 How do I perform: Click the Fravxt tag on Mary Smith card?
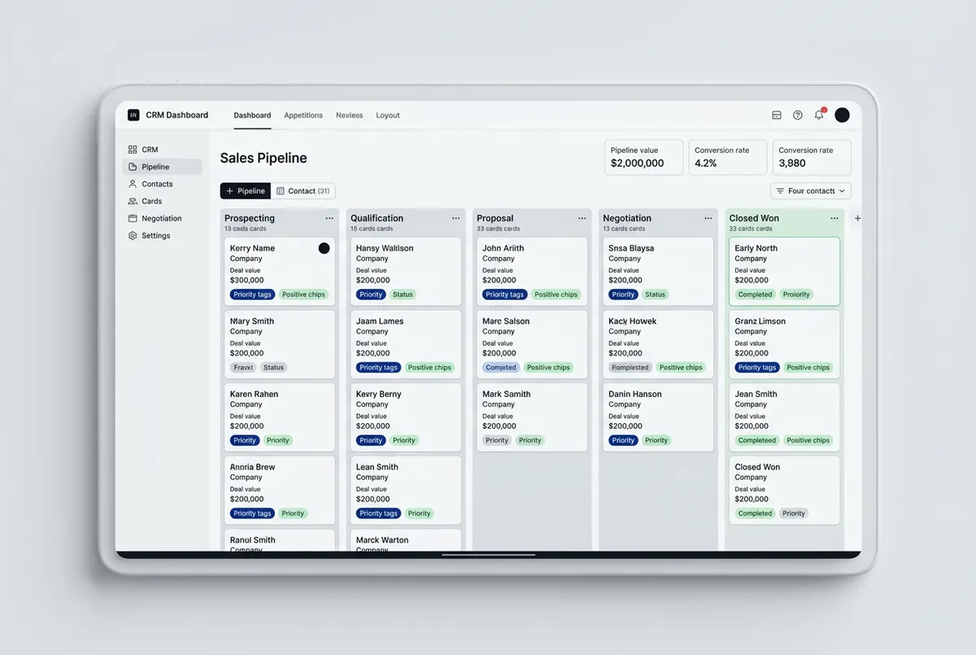point(243,368)
